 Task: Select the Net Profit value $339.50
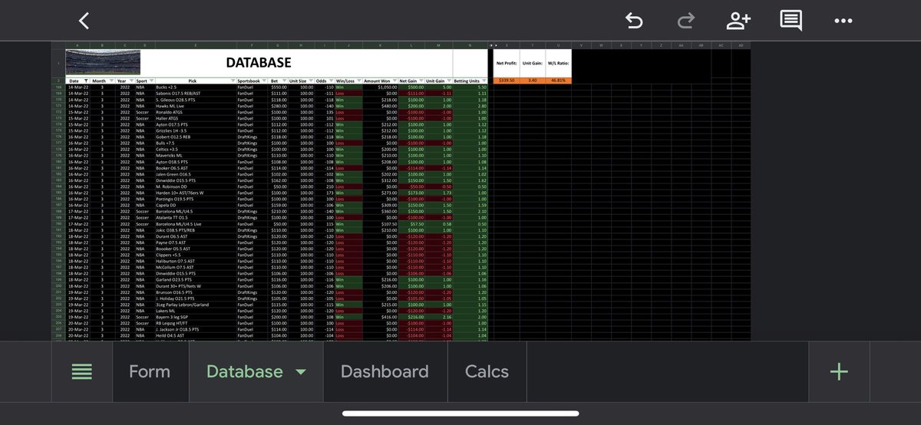coord(507,81)
